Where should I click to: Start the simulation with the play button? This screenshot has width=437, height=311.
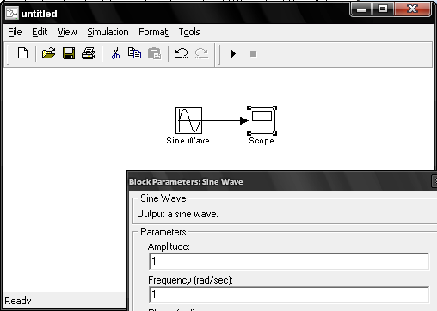point(233,53)
